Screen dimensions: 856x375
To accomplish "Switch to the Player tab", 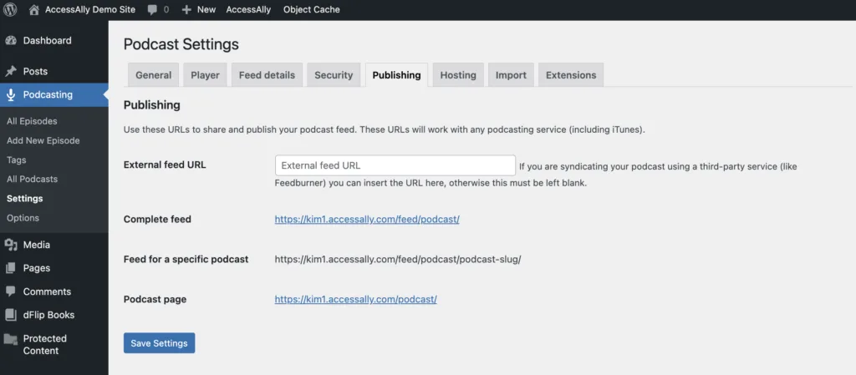I will 205,75.
